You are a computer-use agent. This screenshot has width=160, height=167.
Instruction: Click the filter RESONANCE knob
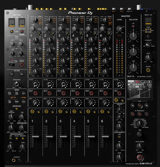coord(16,84)
